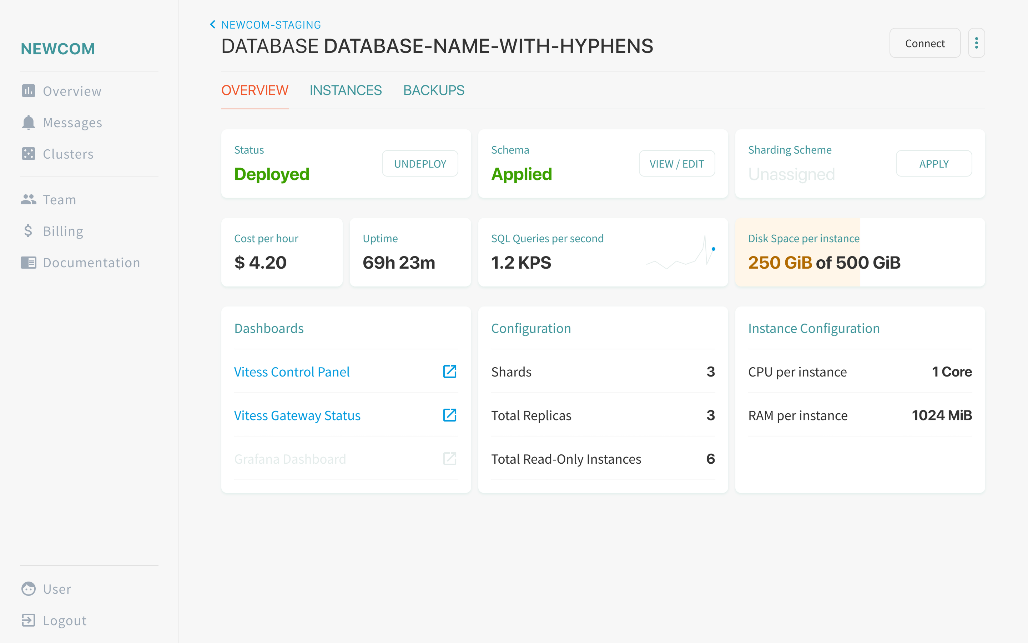Screen dimensions: 1028x643
Task: Go back via NEWCOM-STAGING chevron
Action: pos(213,25)
